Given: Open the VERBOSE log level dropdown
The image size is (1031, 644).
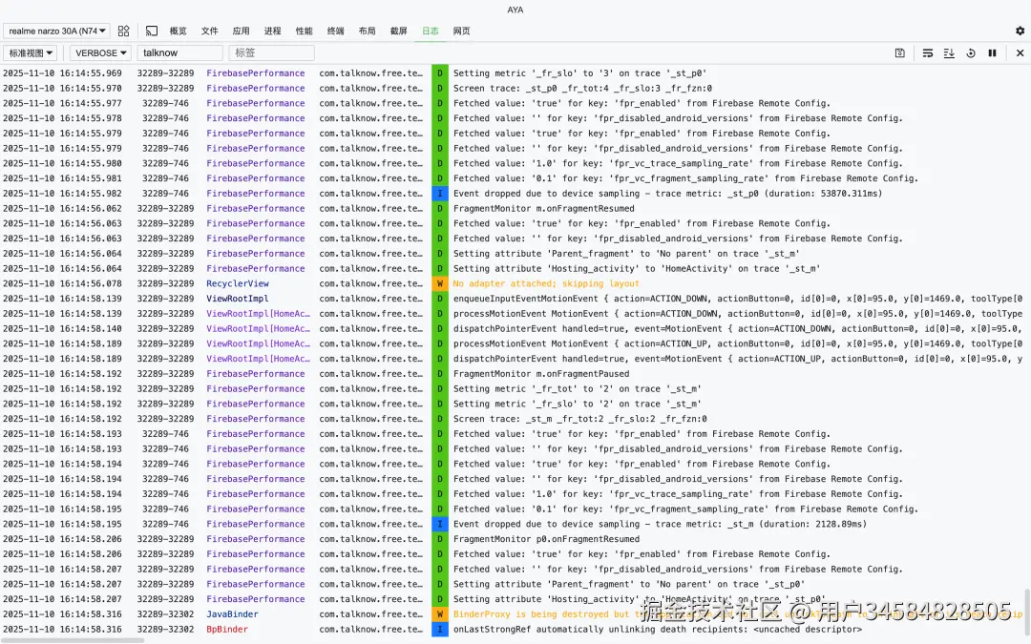Looking at the screenshot, I should (x=100, y=53).
